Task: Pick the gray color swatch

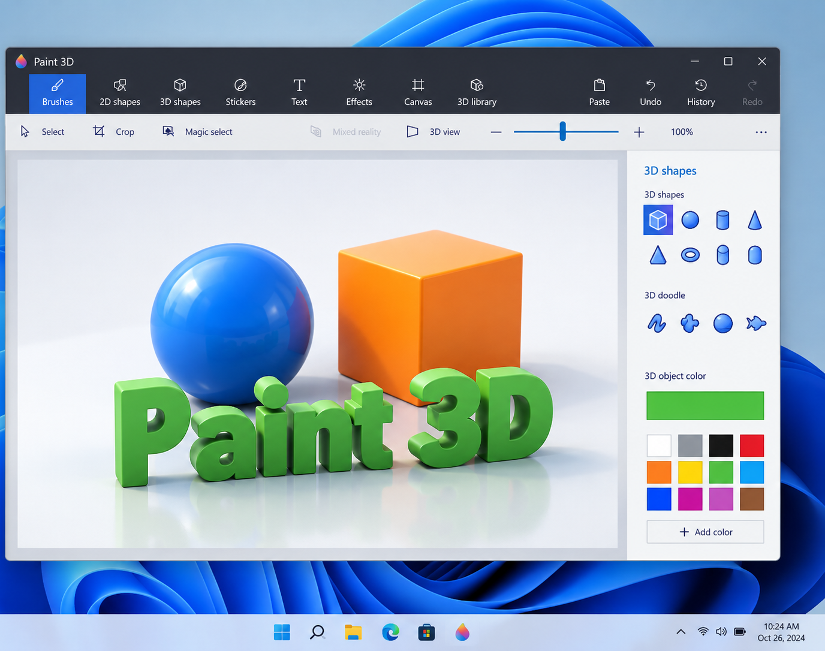Action: (x=690, y=446)
